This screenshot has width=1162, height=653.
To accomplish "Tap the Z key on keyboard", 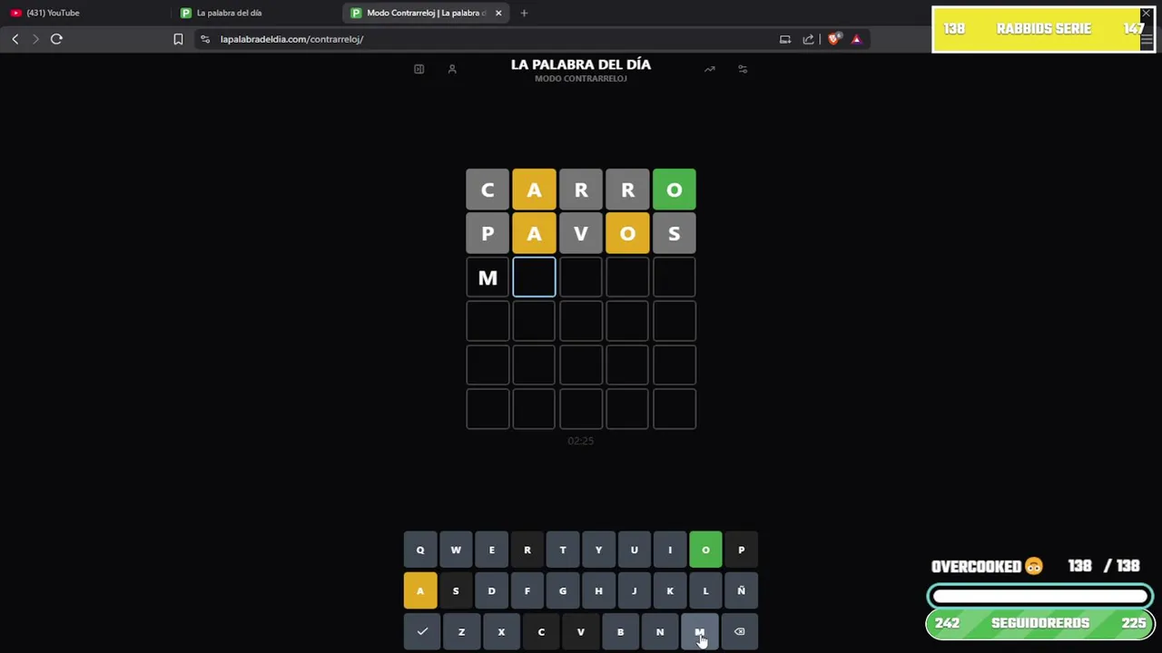I will click(x=461, y=632).
